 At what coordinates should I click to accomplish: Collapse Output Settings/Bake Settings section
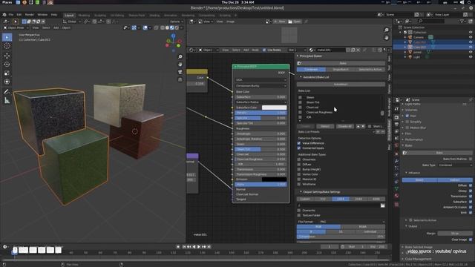coord(301,192)
